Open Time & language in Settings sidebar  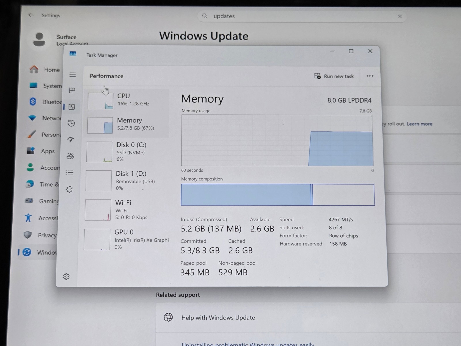point(42,184)
